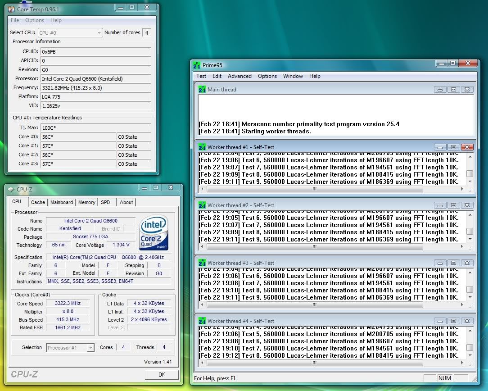Close the Worker thread #1 sub-window
The width and height of the screenshot is (488, 391).
(x=467, y=147)
